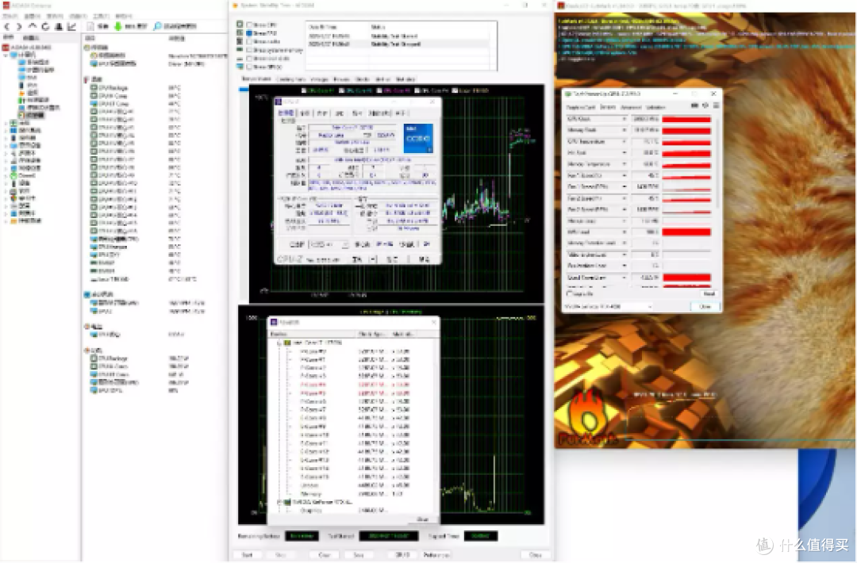Click the DirectX Xbox icon in AIDA64 tree
This screenshot has width=857, height=563.
13,176
